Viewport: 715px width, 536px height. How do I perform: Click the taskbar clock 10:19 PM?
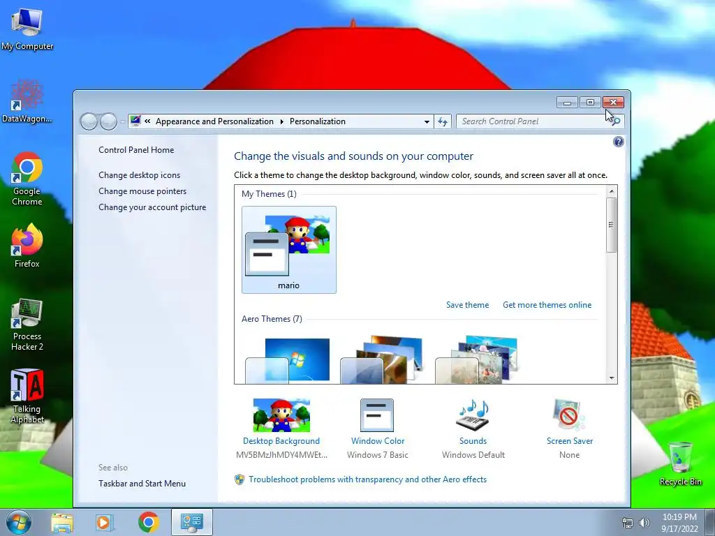679,517
